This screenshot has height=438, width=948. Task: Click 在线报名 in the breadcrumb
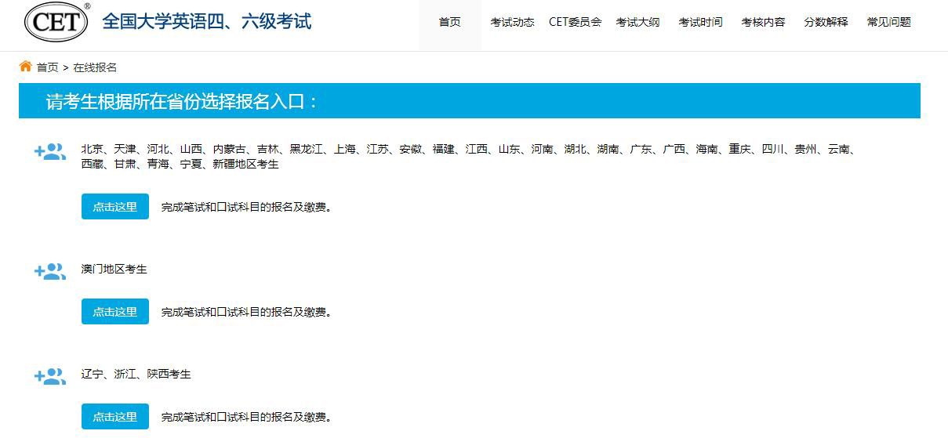(x=95, y=68)
